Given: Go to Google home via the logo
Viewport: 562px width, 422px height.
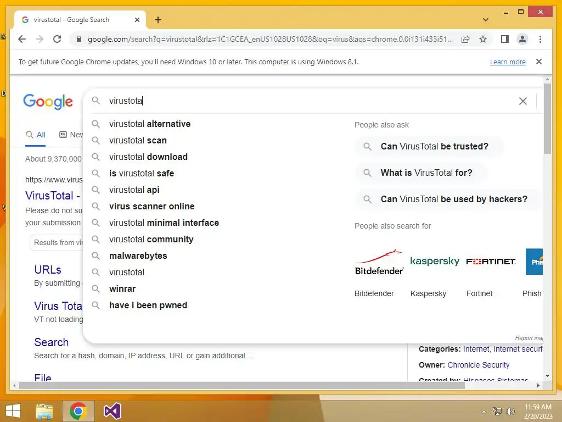Looking at the screenshot, I should point(48,102).
